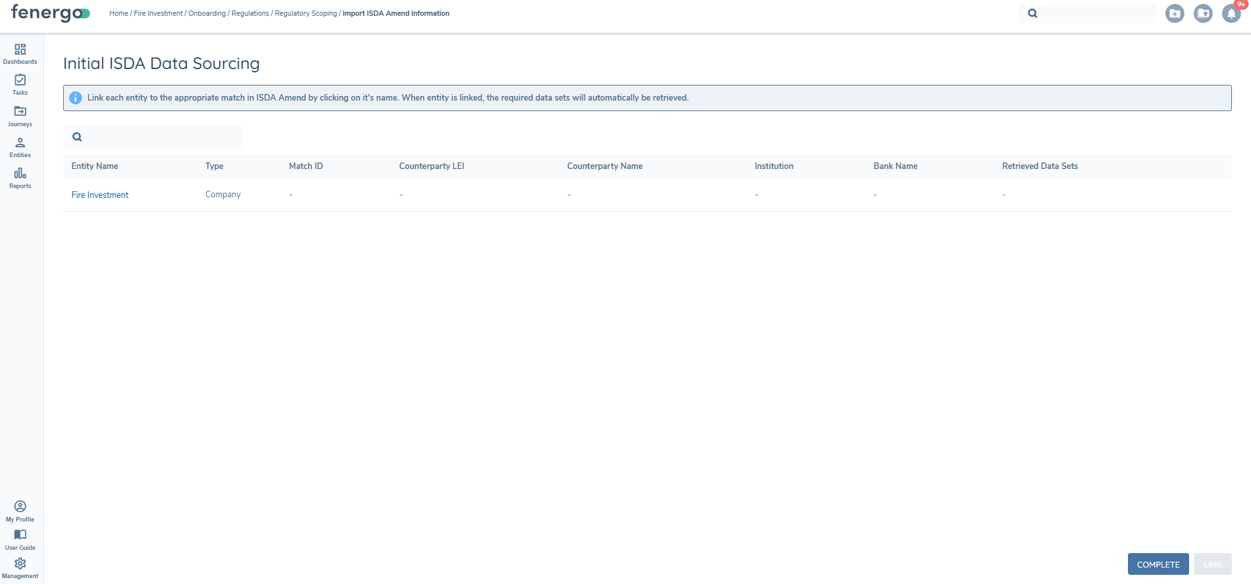Click the Regulations breadcrumb
This screenshot has height=584, width=1251.
tap(250, 13)
